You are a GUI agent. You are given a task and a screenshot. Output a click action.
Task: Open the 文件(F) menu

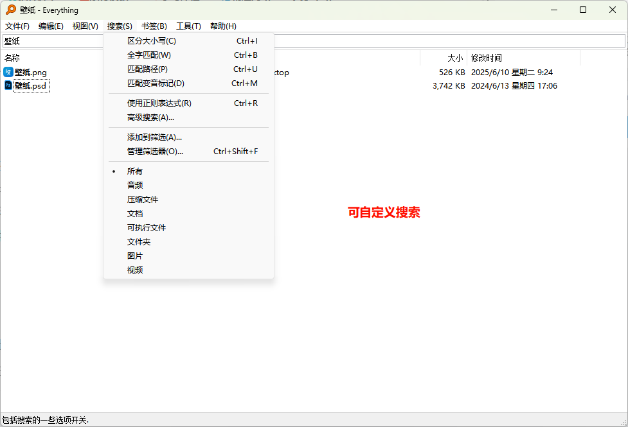[17, 26]
